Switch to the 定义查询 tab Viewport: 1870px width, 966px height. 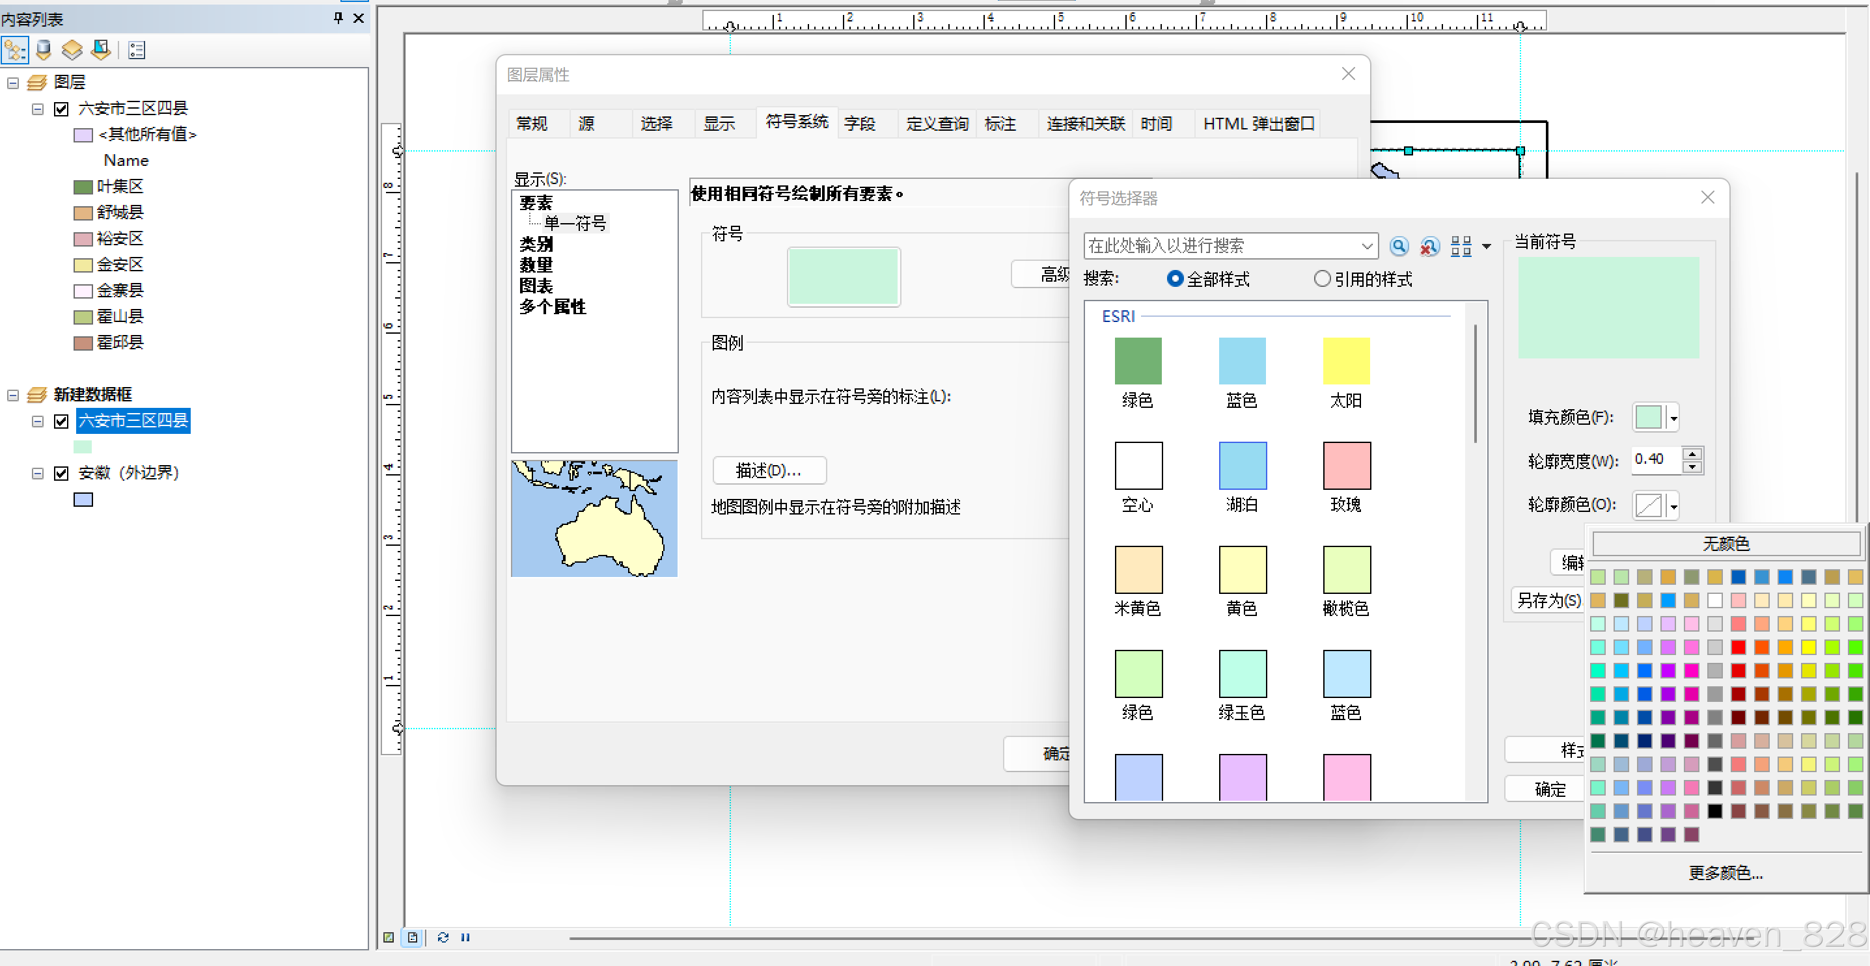[937, 124]
